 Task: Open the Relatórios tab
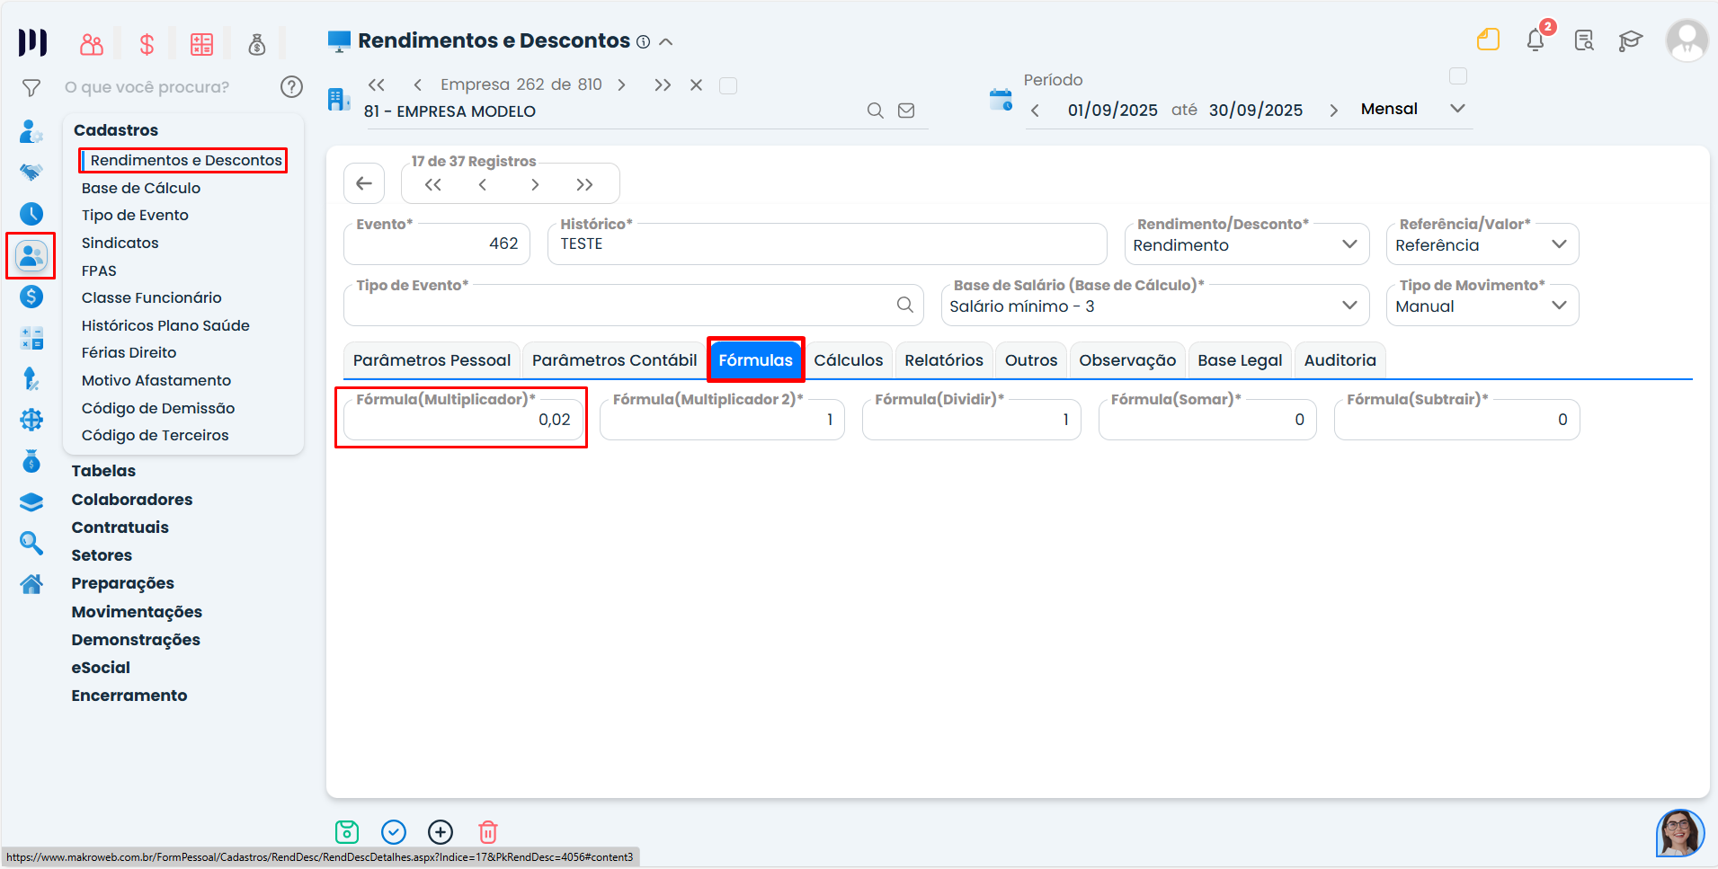pos(944,360)
